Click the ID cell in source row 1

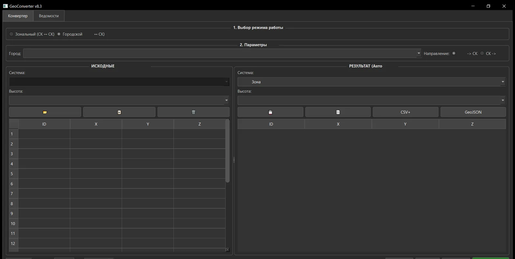click(44, 134)
